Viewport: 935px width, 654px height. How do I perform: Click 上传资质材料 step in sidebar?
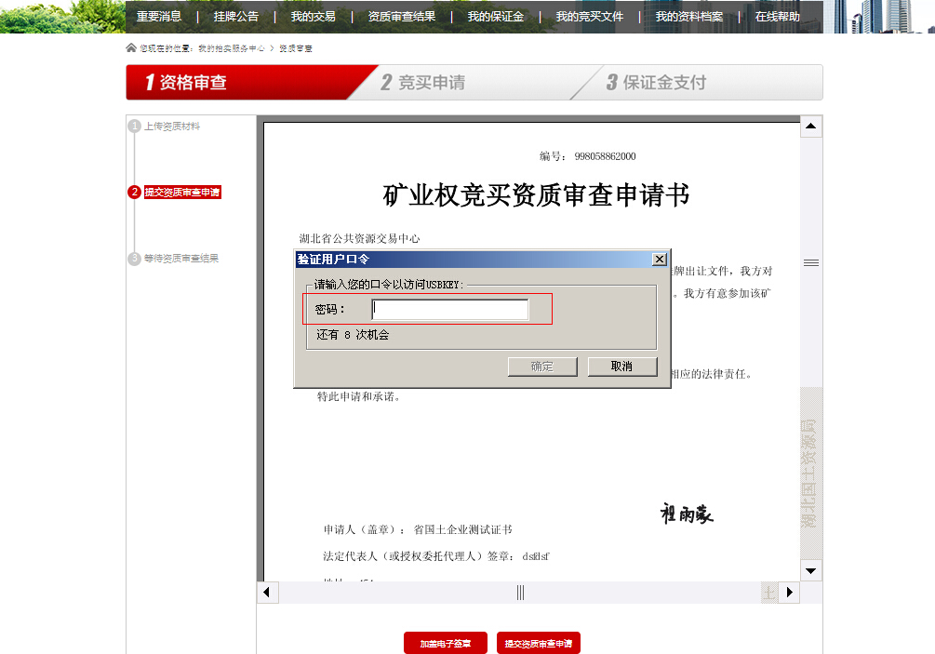pos(172,126)
